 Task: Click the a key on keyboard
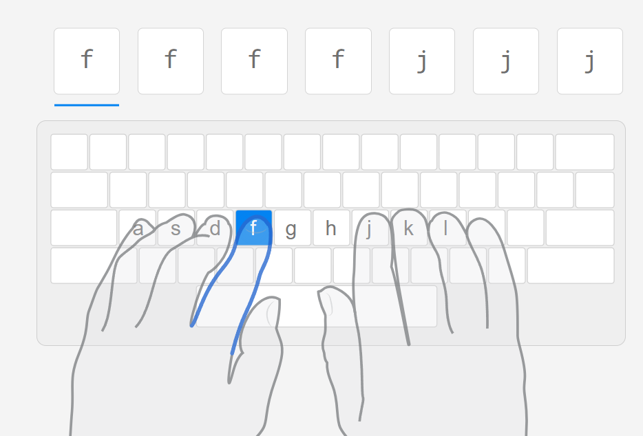pos(138,228)
